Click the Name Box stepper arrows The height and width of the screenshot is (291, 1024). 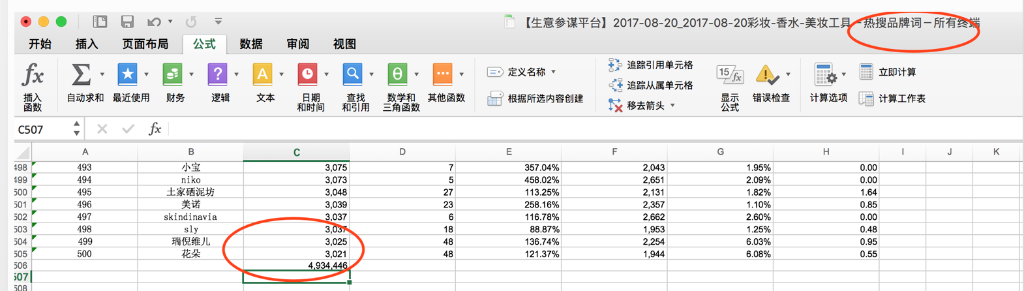tap(77, 129)
